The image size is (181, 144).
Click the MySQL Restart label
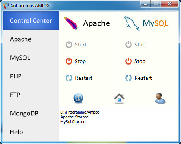point(143,78)
